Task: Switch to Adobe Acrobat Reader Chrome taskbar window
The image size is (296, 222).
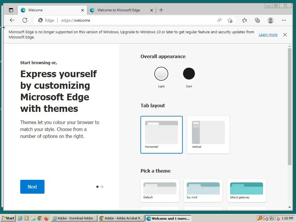Action: pos(121,218)
